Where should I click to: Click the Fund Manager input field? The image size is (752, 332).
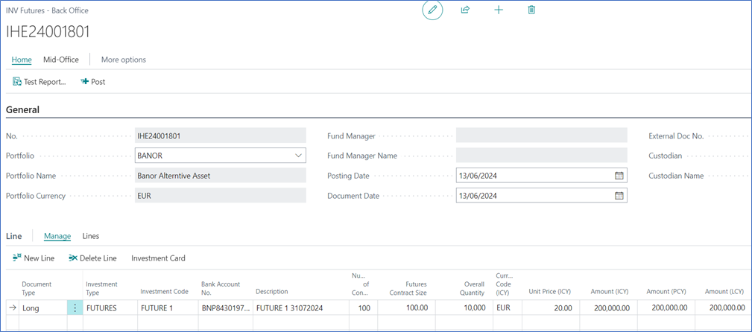(x=541, y=136)
